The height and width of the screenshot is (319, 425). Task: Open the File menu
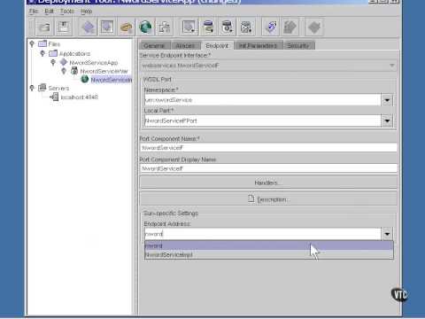[x=34, y=12]
